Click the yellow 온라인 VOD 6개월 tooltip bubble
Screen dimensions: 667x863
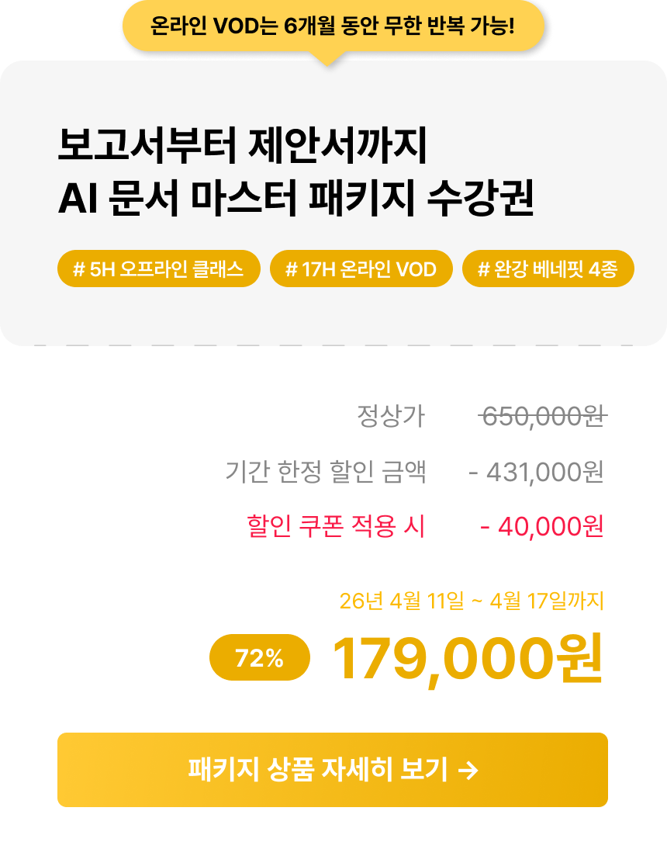tap(333, 28)
